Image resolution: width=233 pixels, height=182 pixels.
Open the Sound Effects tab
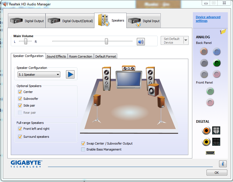point(56,56)
